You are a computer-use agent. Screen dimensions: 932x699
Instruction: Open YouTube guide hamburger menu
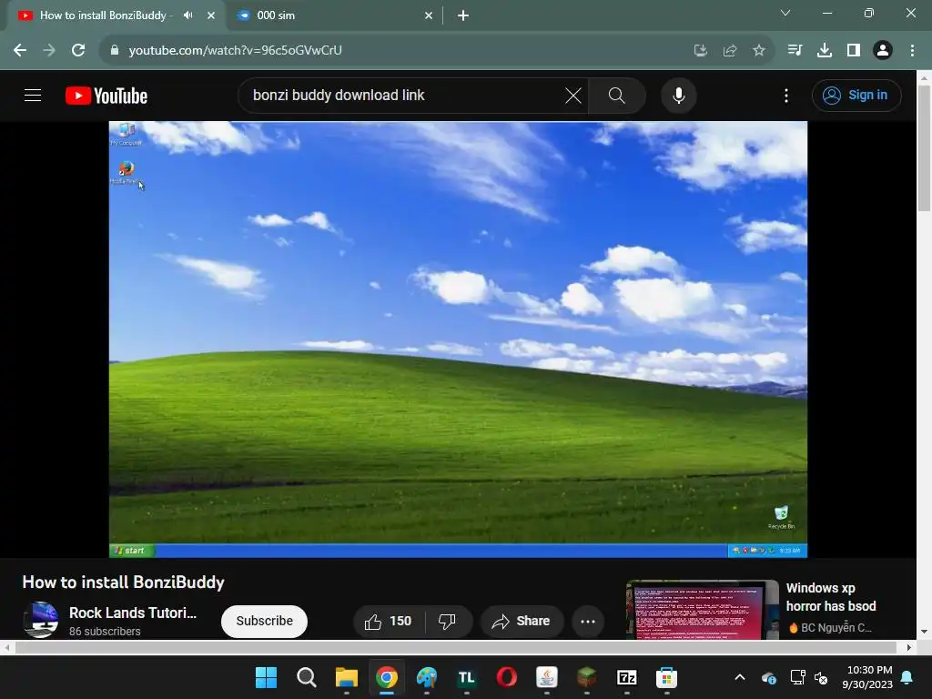click(33, 95)
